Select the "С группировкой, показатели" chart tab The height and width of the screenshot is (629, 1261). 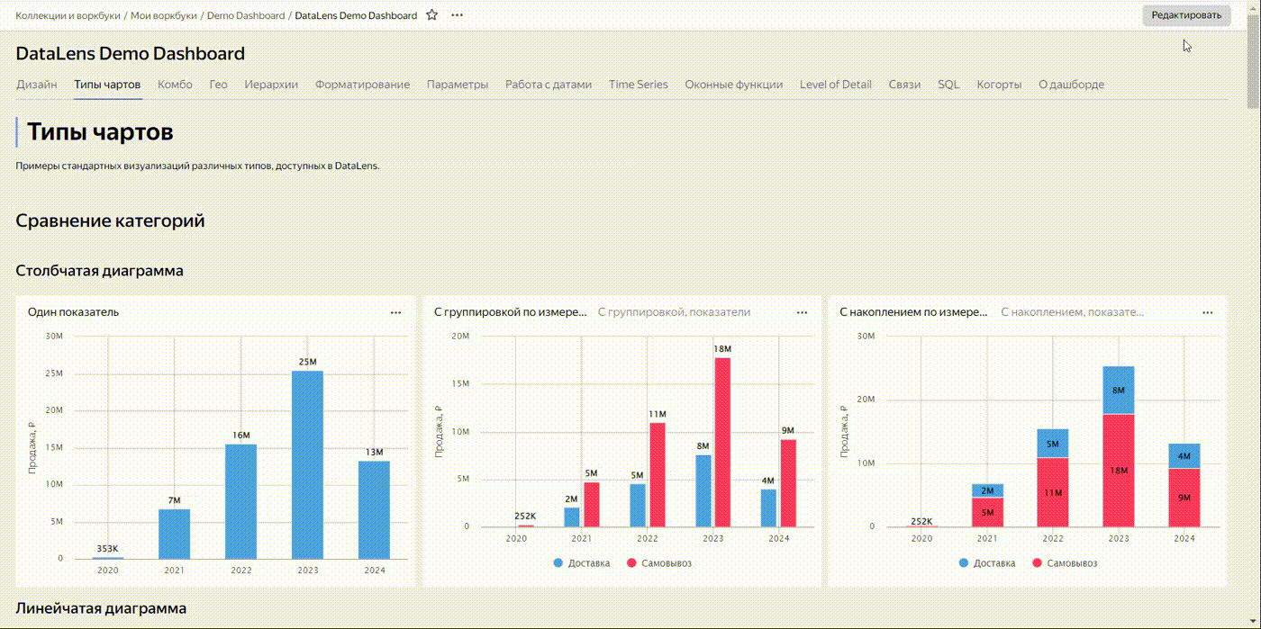click(674, 312)
